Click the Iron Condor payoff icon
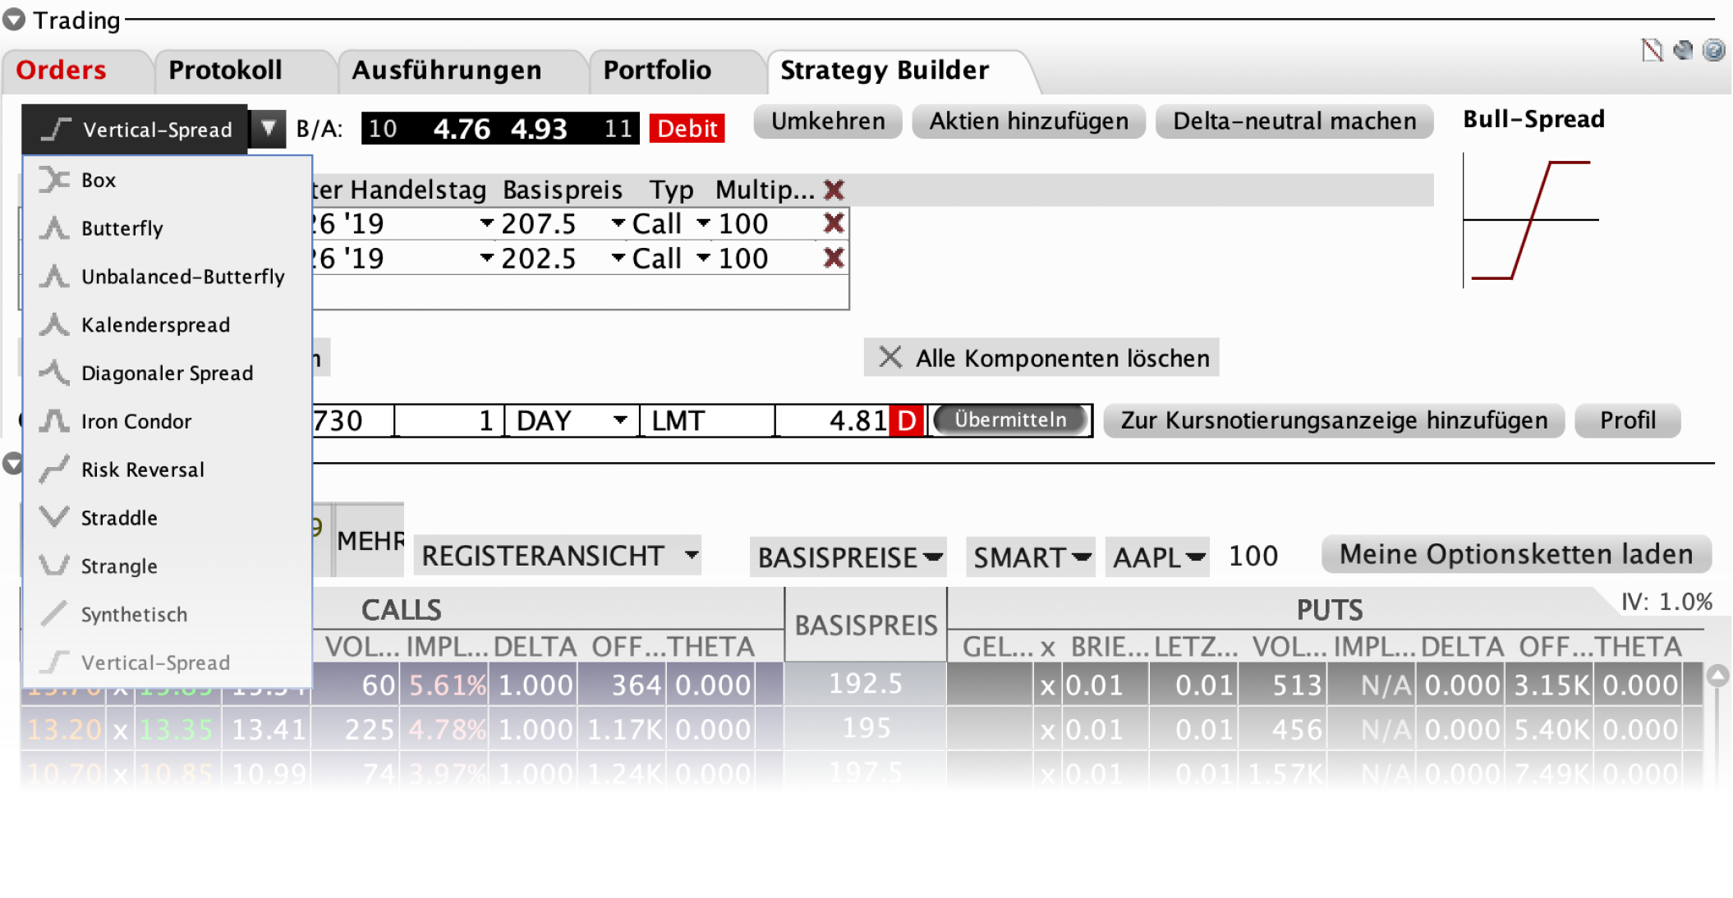The width and height of the screenshot is (1733, 898). [x=54, y=421]
